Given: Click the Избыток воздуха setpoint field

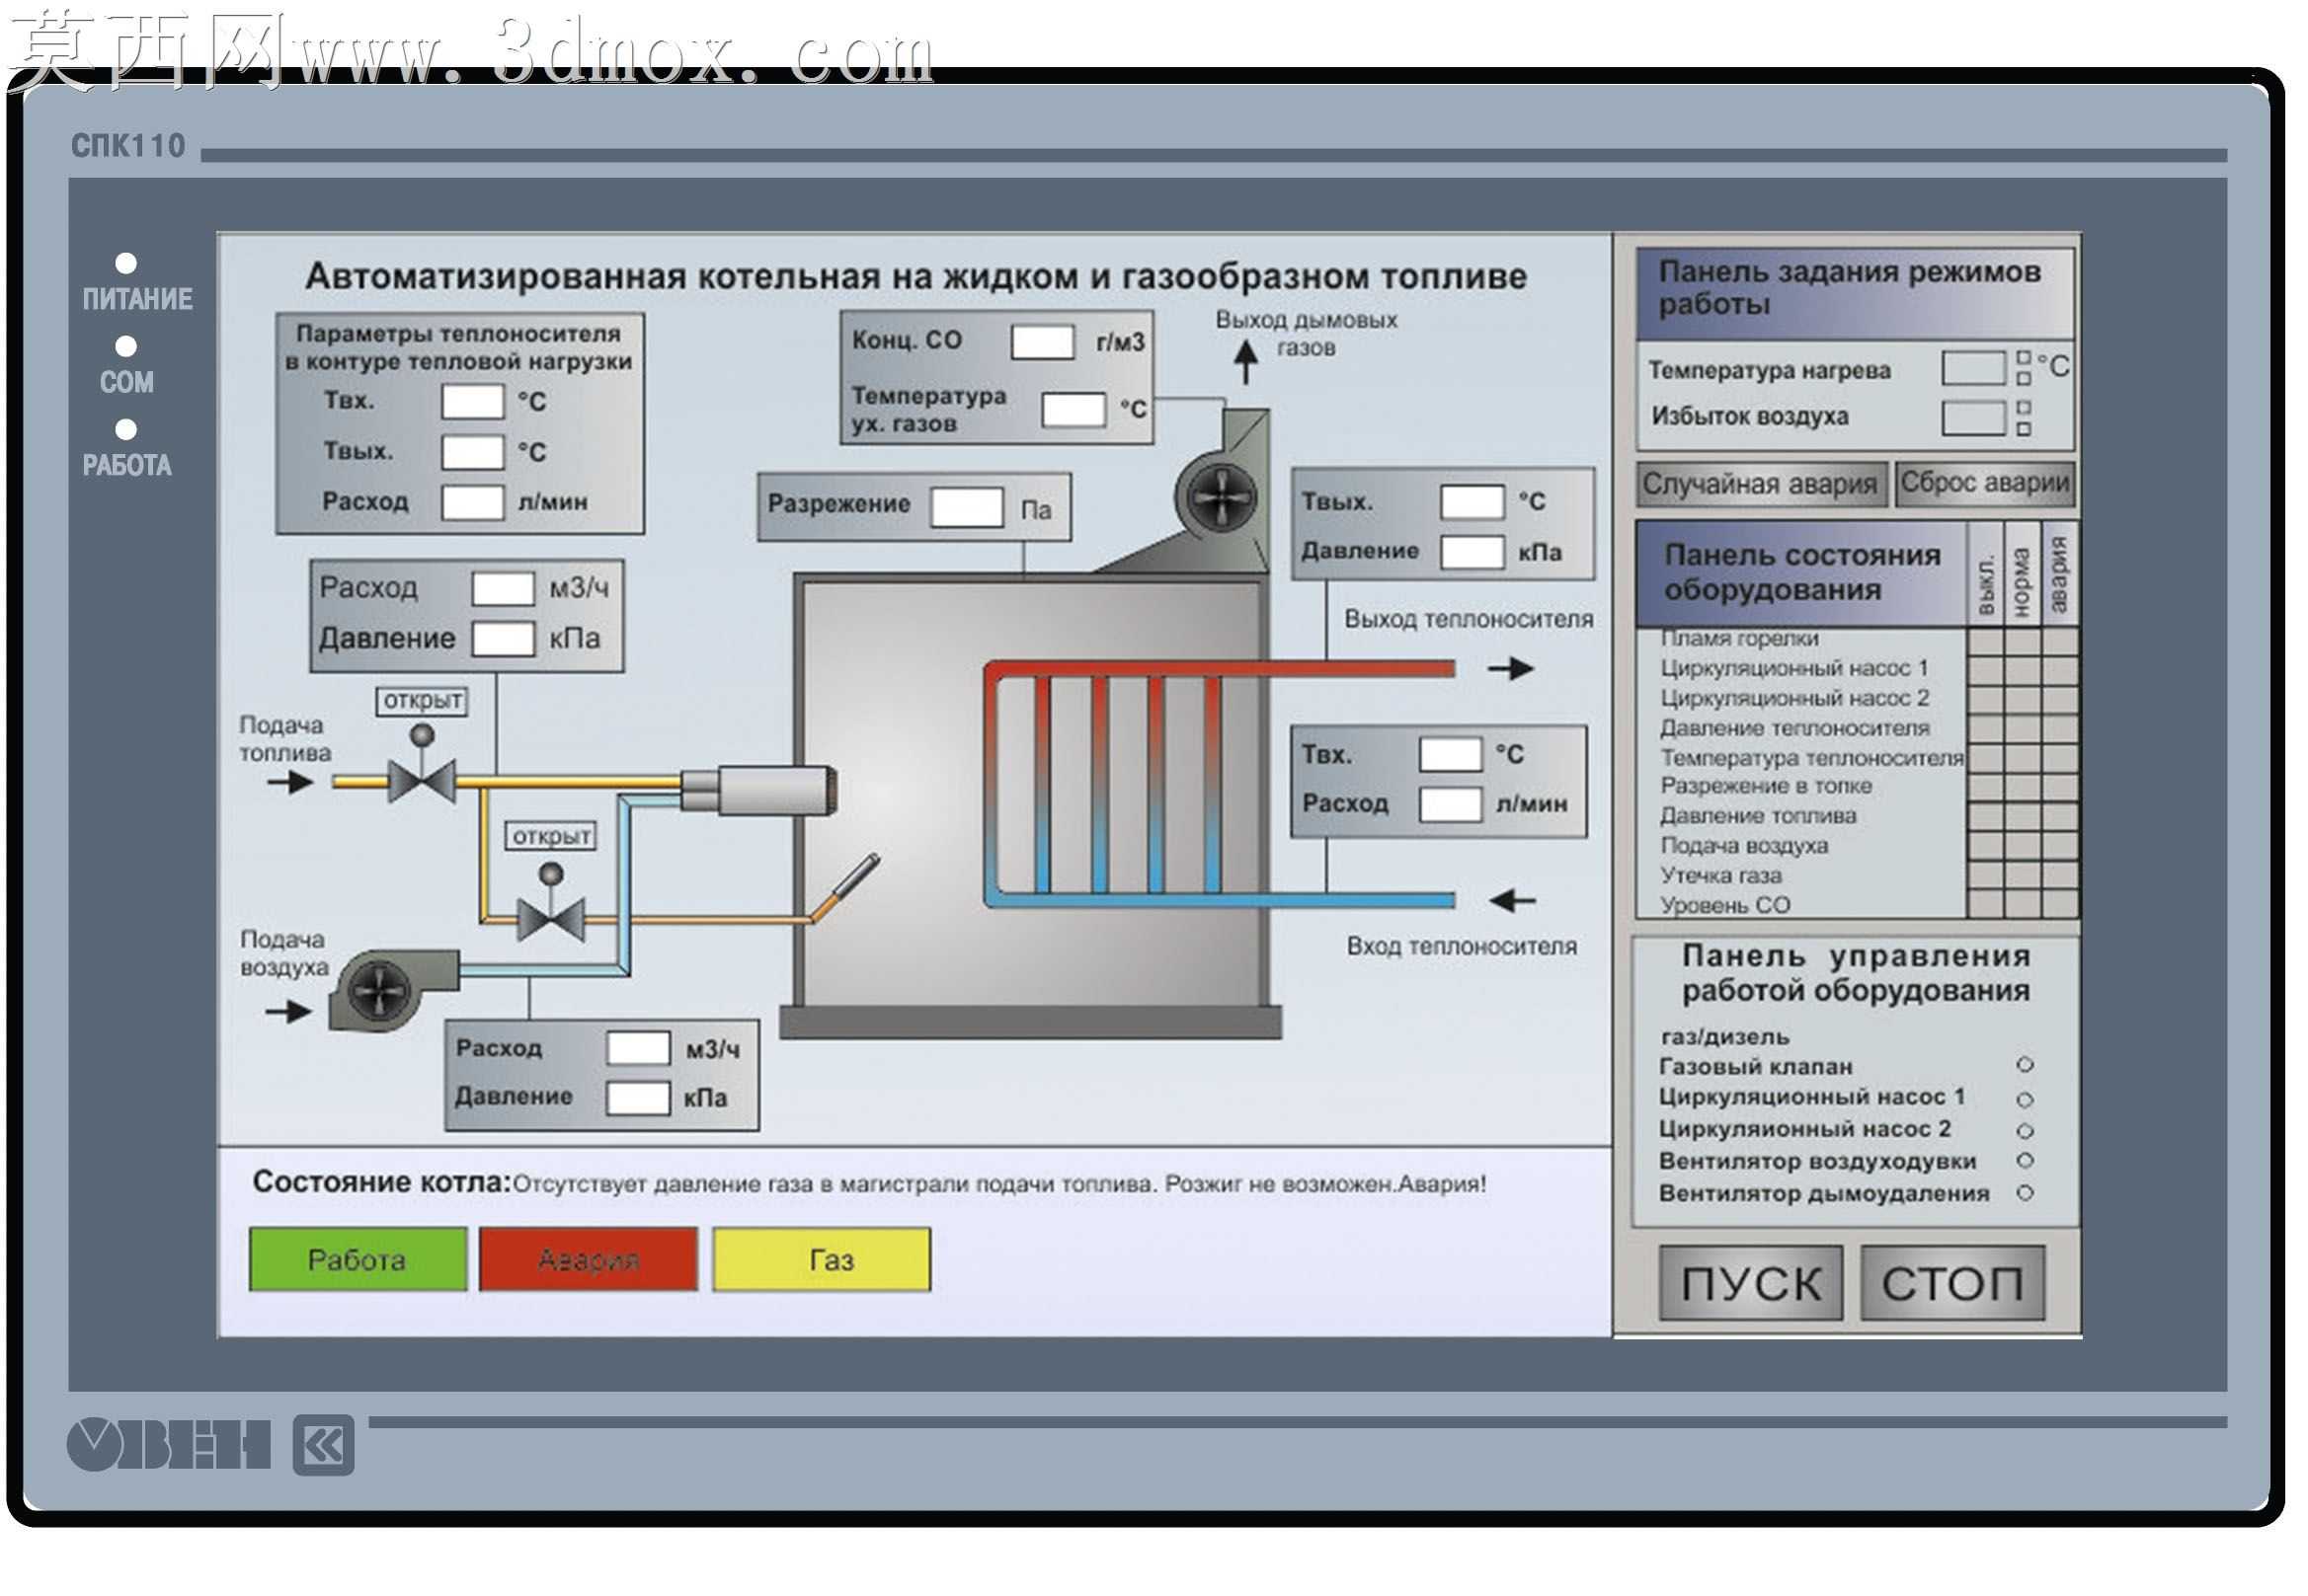Looking at the screenshot, I should pos(1974,418).
